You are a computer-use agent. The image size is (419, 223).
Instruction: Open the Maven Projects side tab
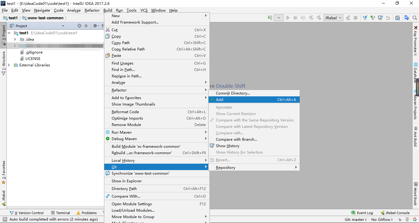point(416,105)
